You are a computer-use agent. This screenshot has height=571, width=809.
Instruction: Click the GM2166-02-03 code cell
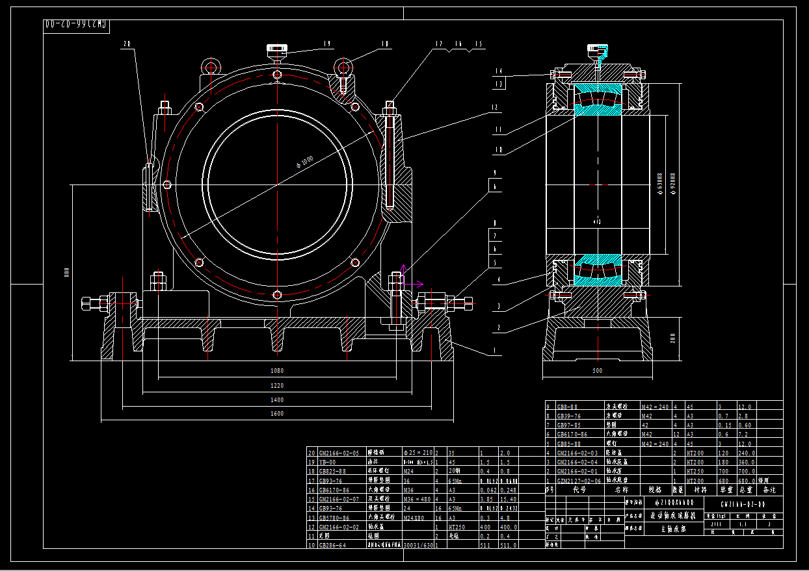point(577,453)
